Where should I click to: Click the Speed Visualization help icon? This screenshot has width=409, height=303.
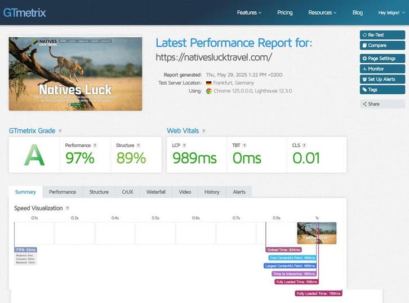68,208
